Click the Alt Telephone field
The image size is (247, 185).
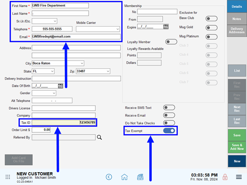[x=52, y=100]
